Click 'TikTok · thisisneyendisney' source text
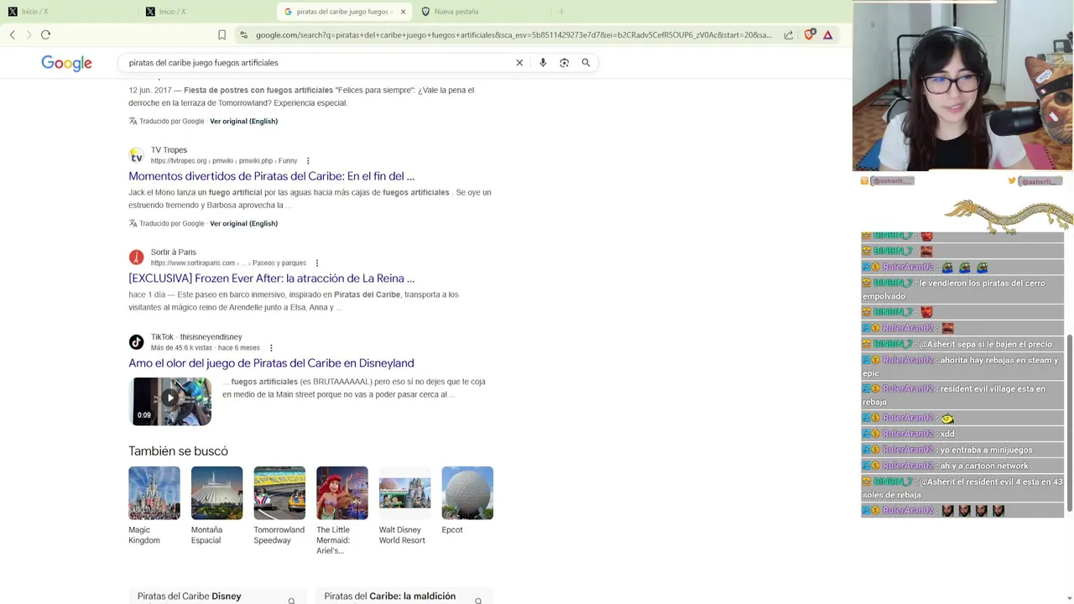This screenshot has height=604, width=1074. point(196,336)
